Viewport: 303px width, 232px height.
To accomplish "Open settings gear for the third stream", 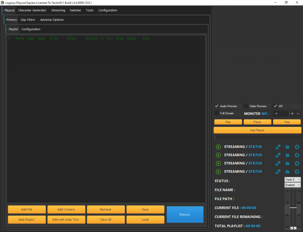I will [x=297, y=163].
